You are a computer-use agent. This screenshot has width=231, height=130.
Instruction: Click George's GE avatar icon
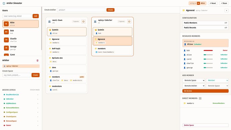[6, 48]
